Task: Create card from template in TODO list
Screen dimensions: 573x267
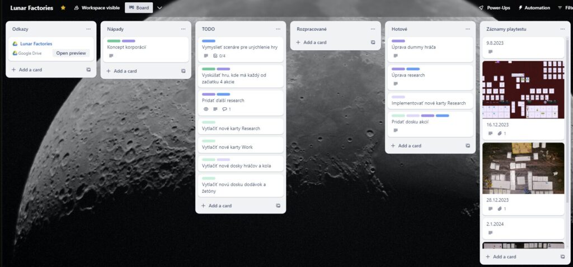Action: pos(278,206)
